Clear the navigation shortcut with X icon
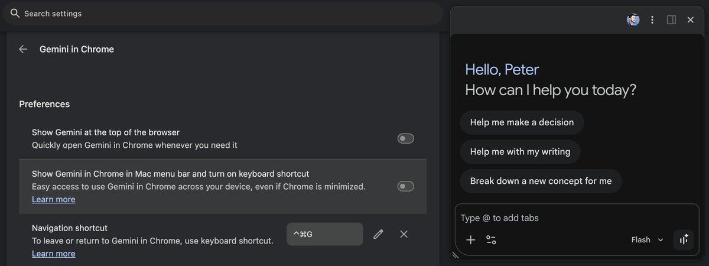Viewport: 709px width, 266px height. pos(404,234)
